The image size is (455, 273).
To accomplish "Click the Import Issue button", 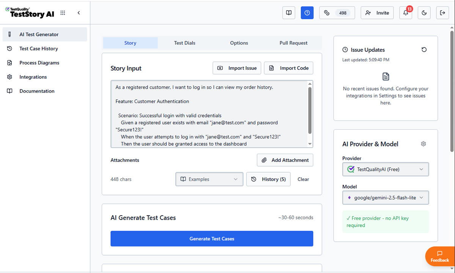I will pyautogui.click(x=237, y=68).
